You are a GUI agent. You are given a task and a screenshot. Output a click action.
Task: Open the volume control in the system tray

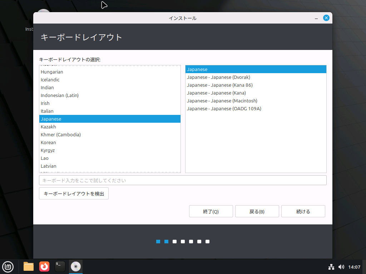point(341,267)
